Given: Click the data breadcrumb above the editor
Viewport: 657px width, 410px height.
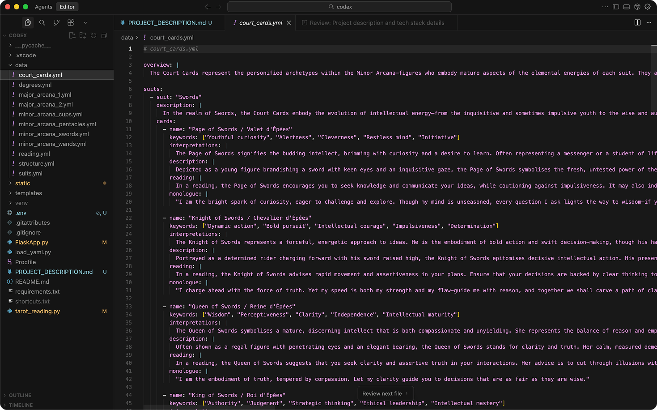Looking at the screenshot, I should 127,38.
